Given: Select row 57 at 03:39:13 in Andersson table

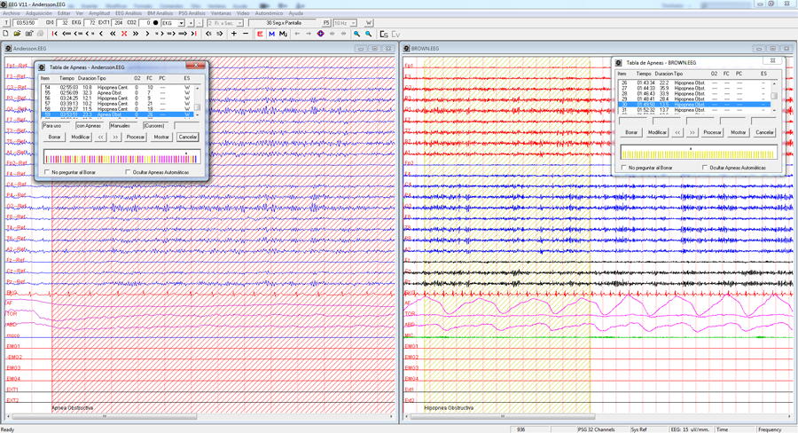Looking at the screenshot, I should click(117, 104).
